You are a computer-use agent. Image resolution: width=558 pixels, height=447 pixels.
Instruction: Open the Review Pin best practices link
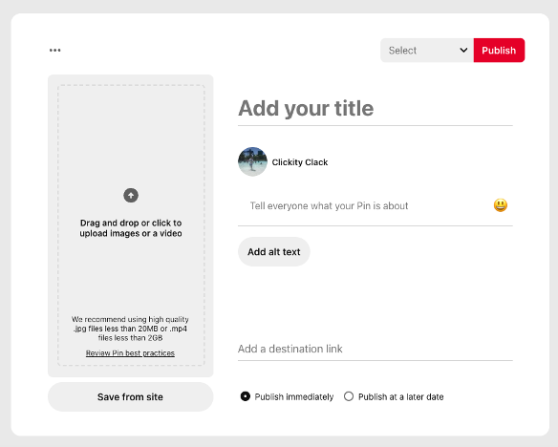(x=130, y=353)
